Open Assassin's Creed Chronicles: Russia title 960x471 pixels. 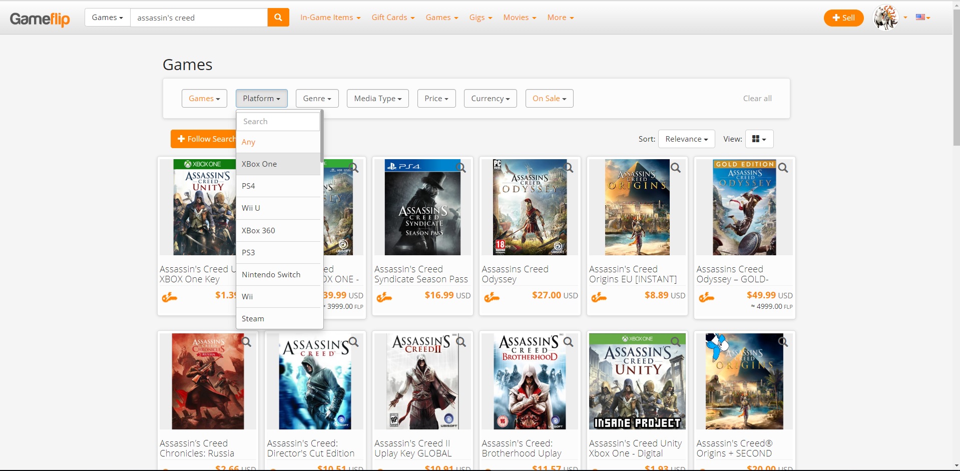pos(197,448)
